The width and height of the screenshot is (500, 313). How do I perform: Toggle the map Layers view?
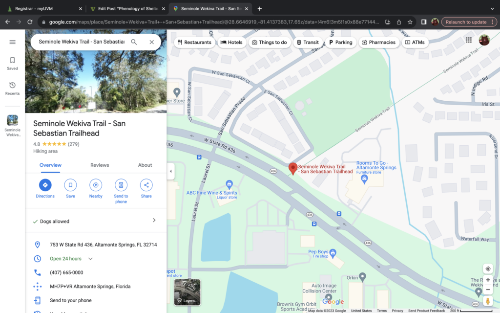pos(187,292)
